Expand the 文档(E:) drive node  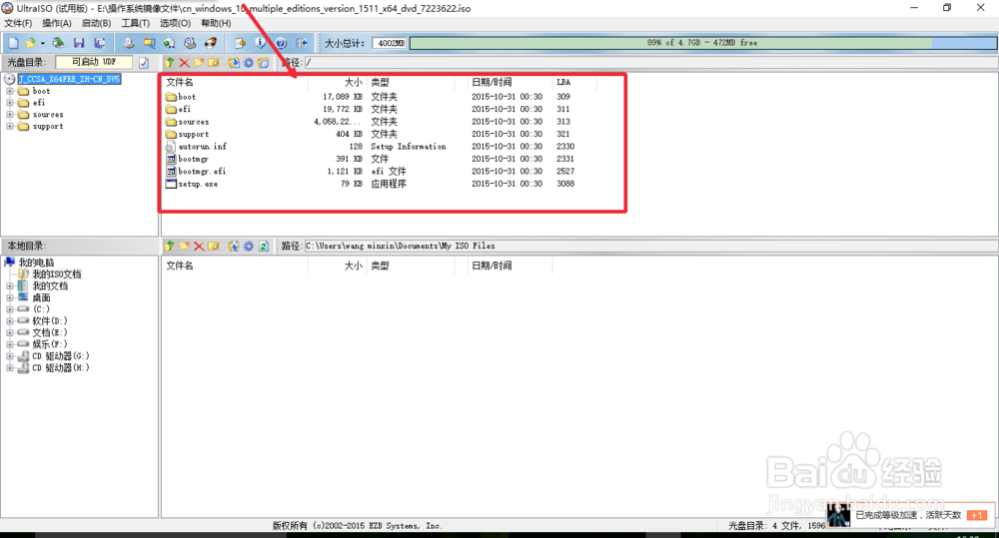coord(10,332)
